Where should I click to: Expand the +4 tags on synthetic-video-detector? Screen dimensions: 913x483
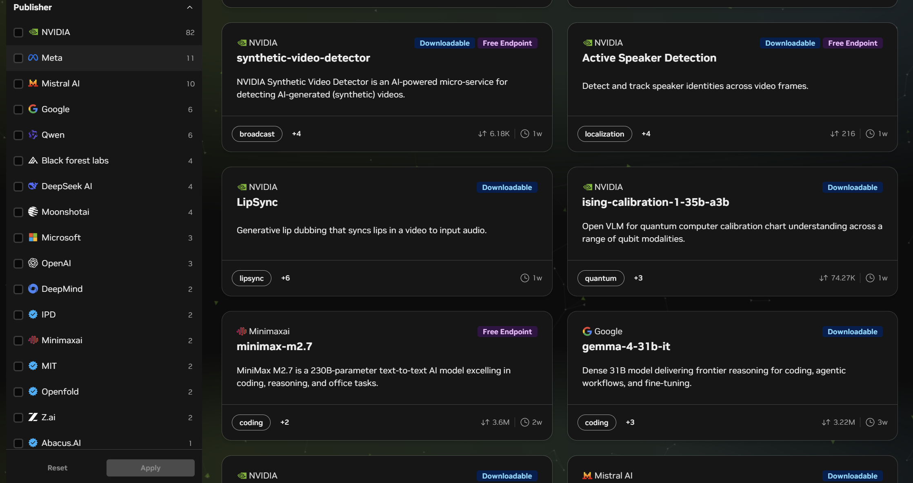[296, 134]
